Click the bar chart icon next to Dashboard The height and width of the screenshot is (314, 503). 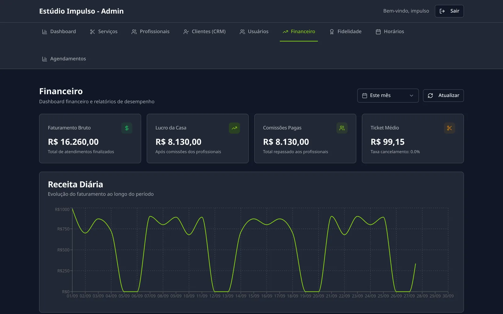coord(45,32)
